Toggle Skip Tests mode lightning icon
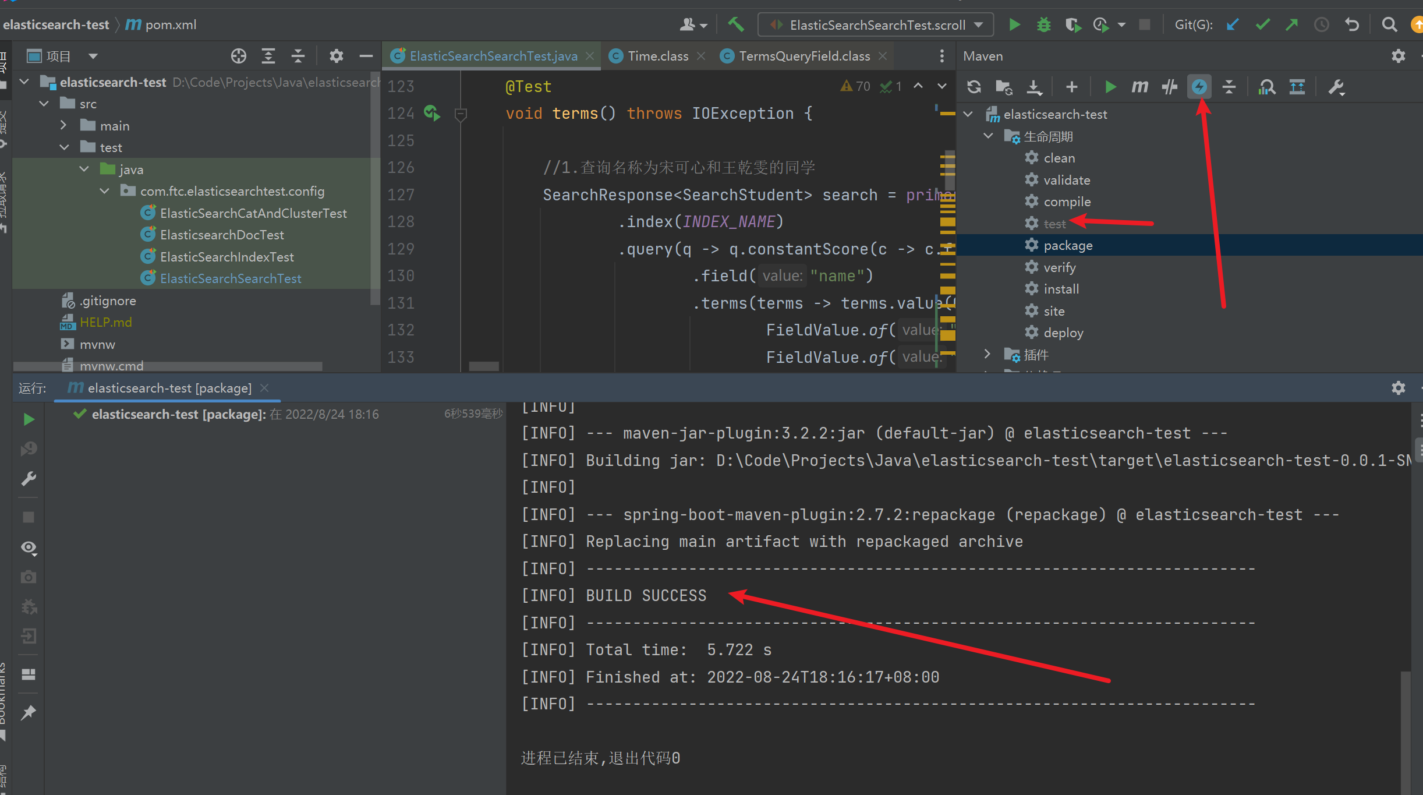This screenshot has width=1423, height=795. coord(1199,87)
